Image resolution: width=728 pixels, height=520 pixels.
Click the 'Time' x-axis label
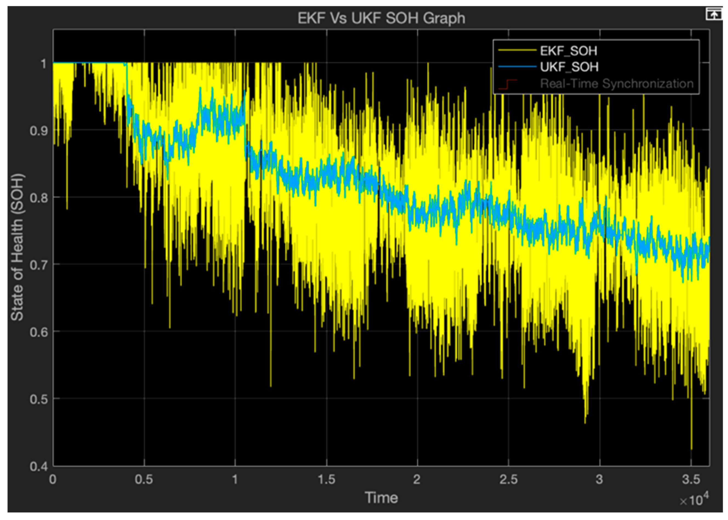coord(381,498)
